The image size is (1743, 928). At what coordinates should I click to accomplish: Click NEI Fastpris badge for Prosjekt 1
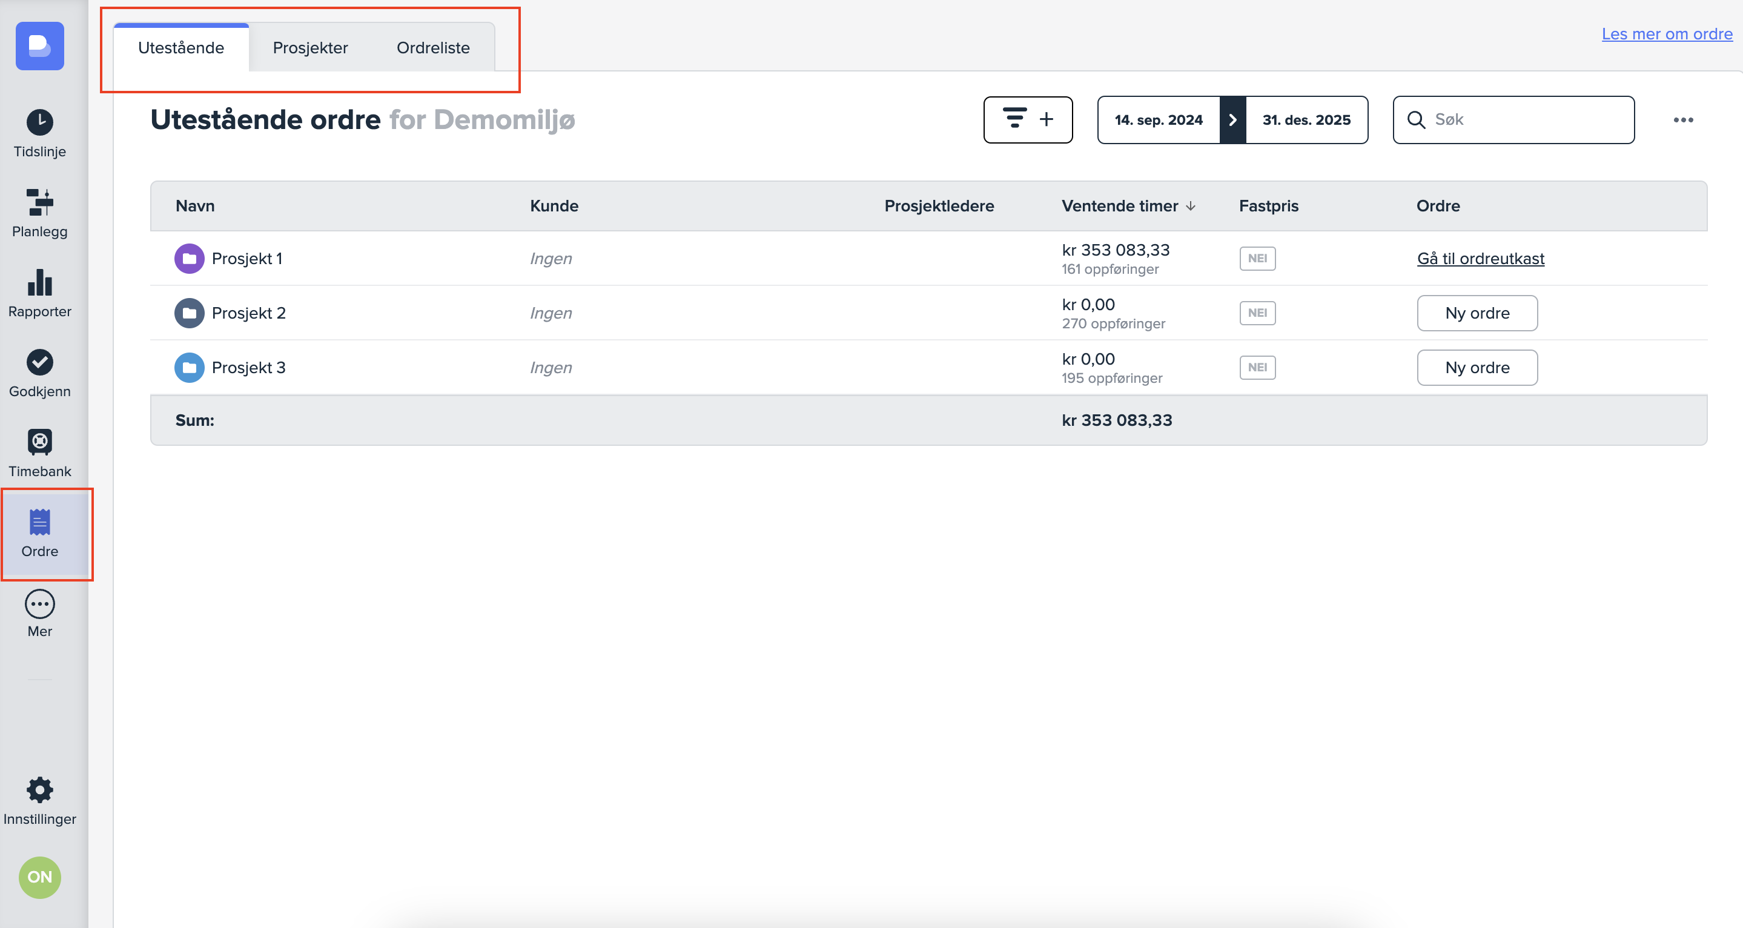click(x=1257, y=259)
